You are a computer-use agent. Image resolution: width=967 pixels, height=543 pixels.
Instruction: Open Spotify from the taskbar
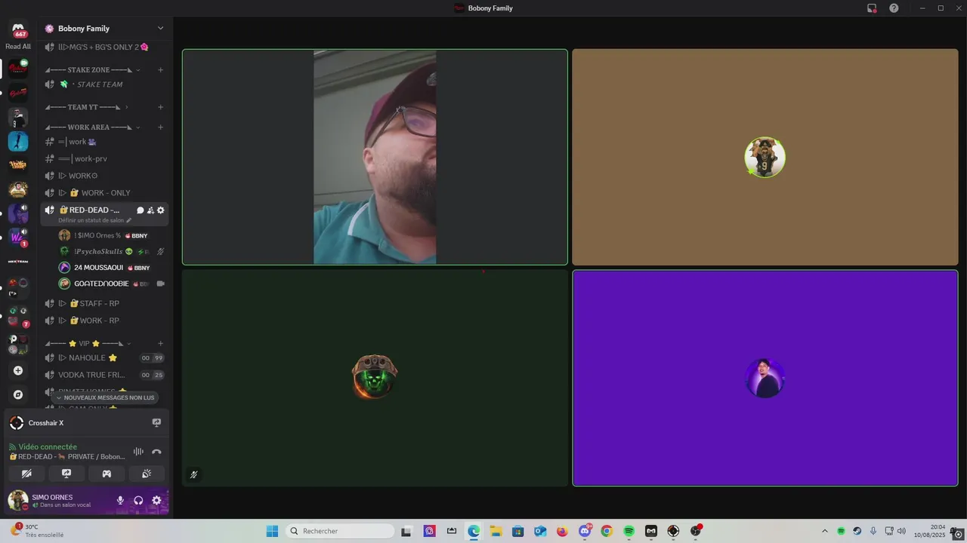point(629,531)
